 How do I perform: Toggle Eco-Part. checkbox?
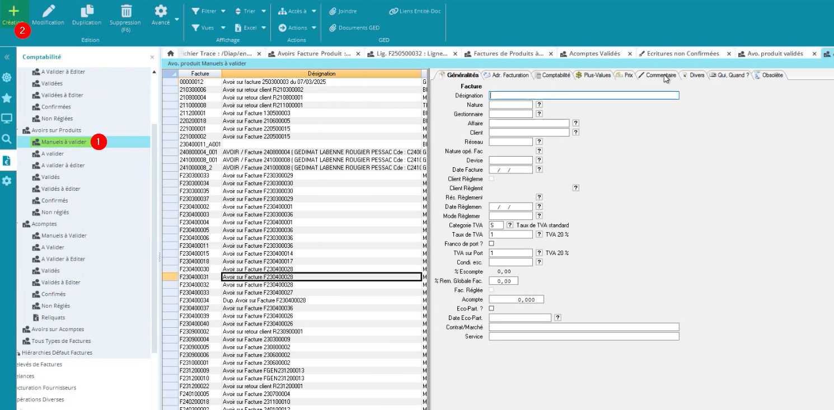click(x=491, y=308)
